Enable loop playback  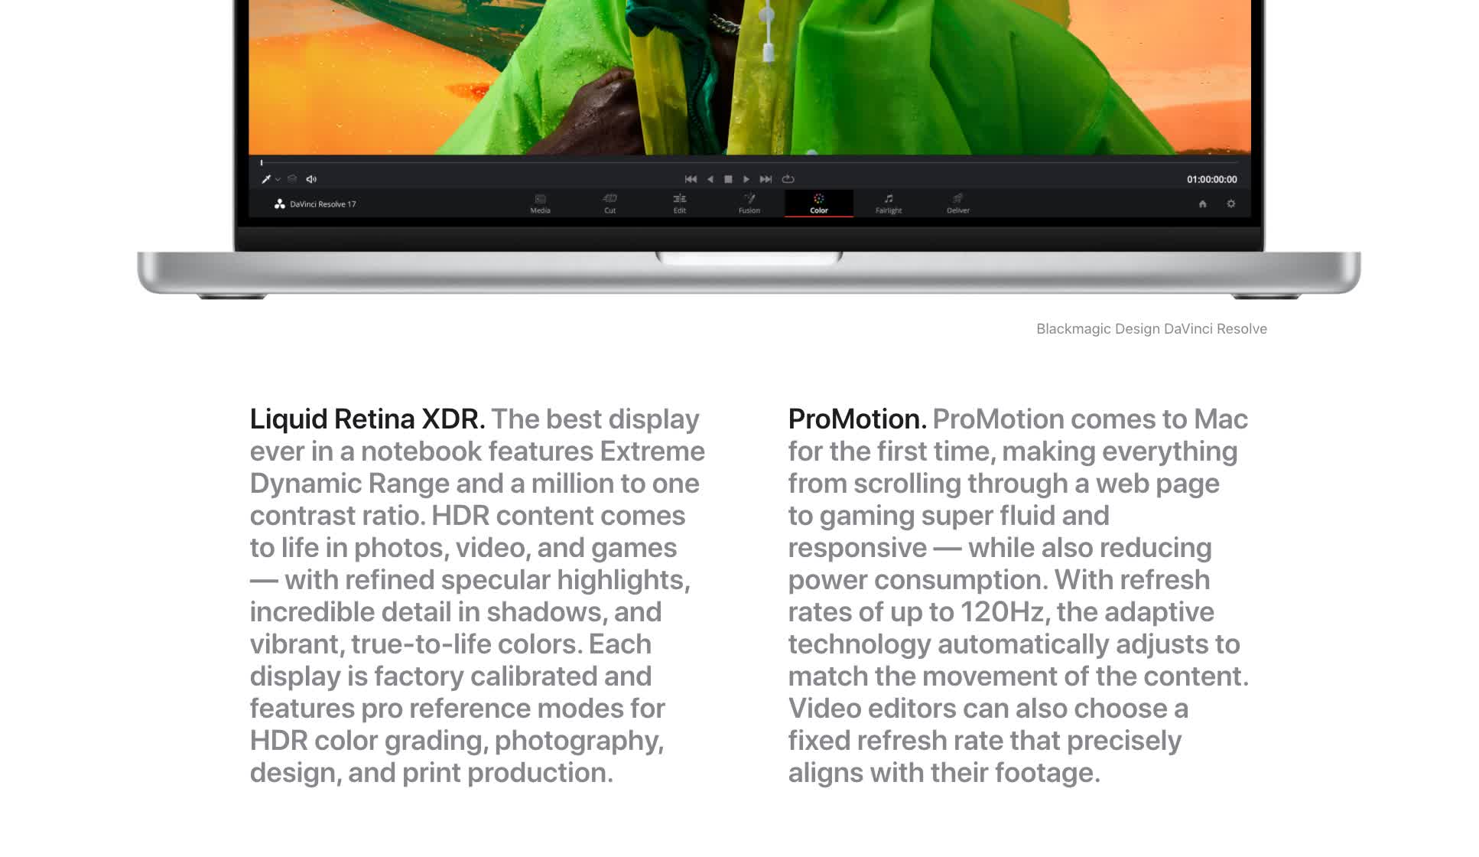point(788,179)
